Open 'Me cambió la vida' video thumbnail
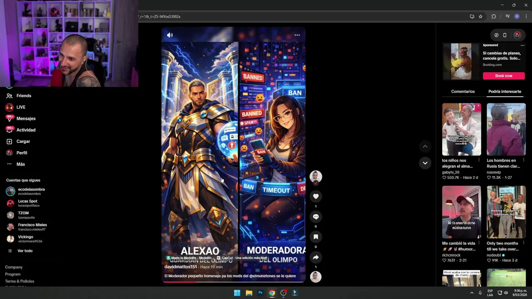 tap(461, 212)
